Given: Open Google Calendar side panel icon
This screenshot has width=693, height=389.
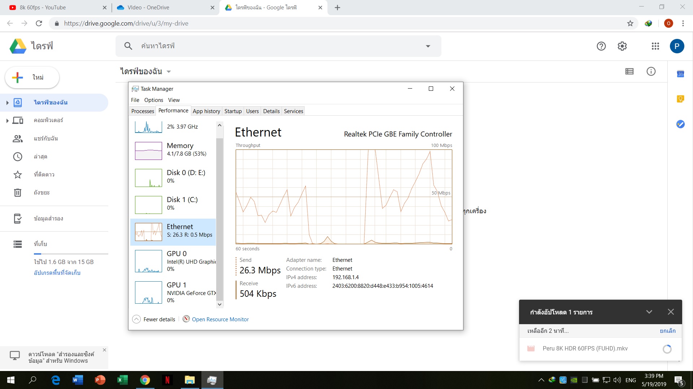Looking at the screenshot, I should pos(680,74).
